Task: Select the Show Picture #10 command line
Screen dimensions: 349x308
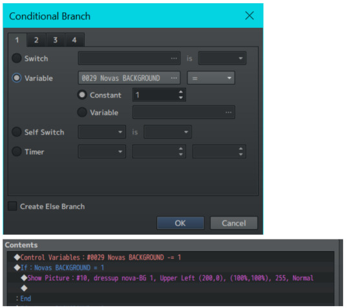Action: point(171,278)
